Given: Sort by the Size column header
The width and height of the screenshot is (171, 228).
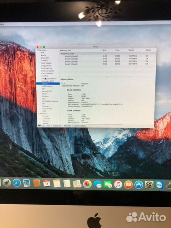Looking at the screenshot, I should click(104, 50).
